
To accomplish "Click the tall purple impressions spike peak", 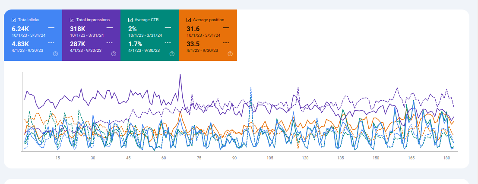I will click(x=180, y=74).
